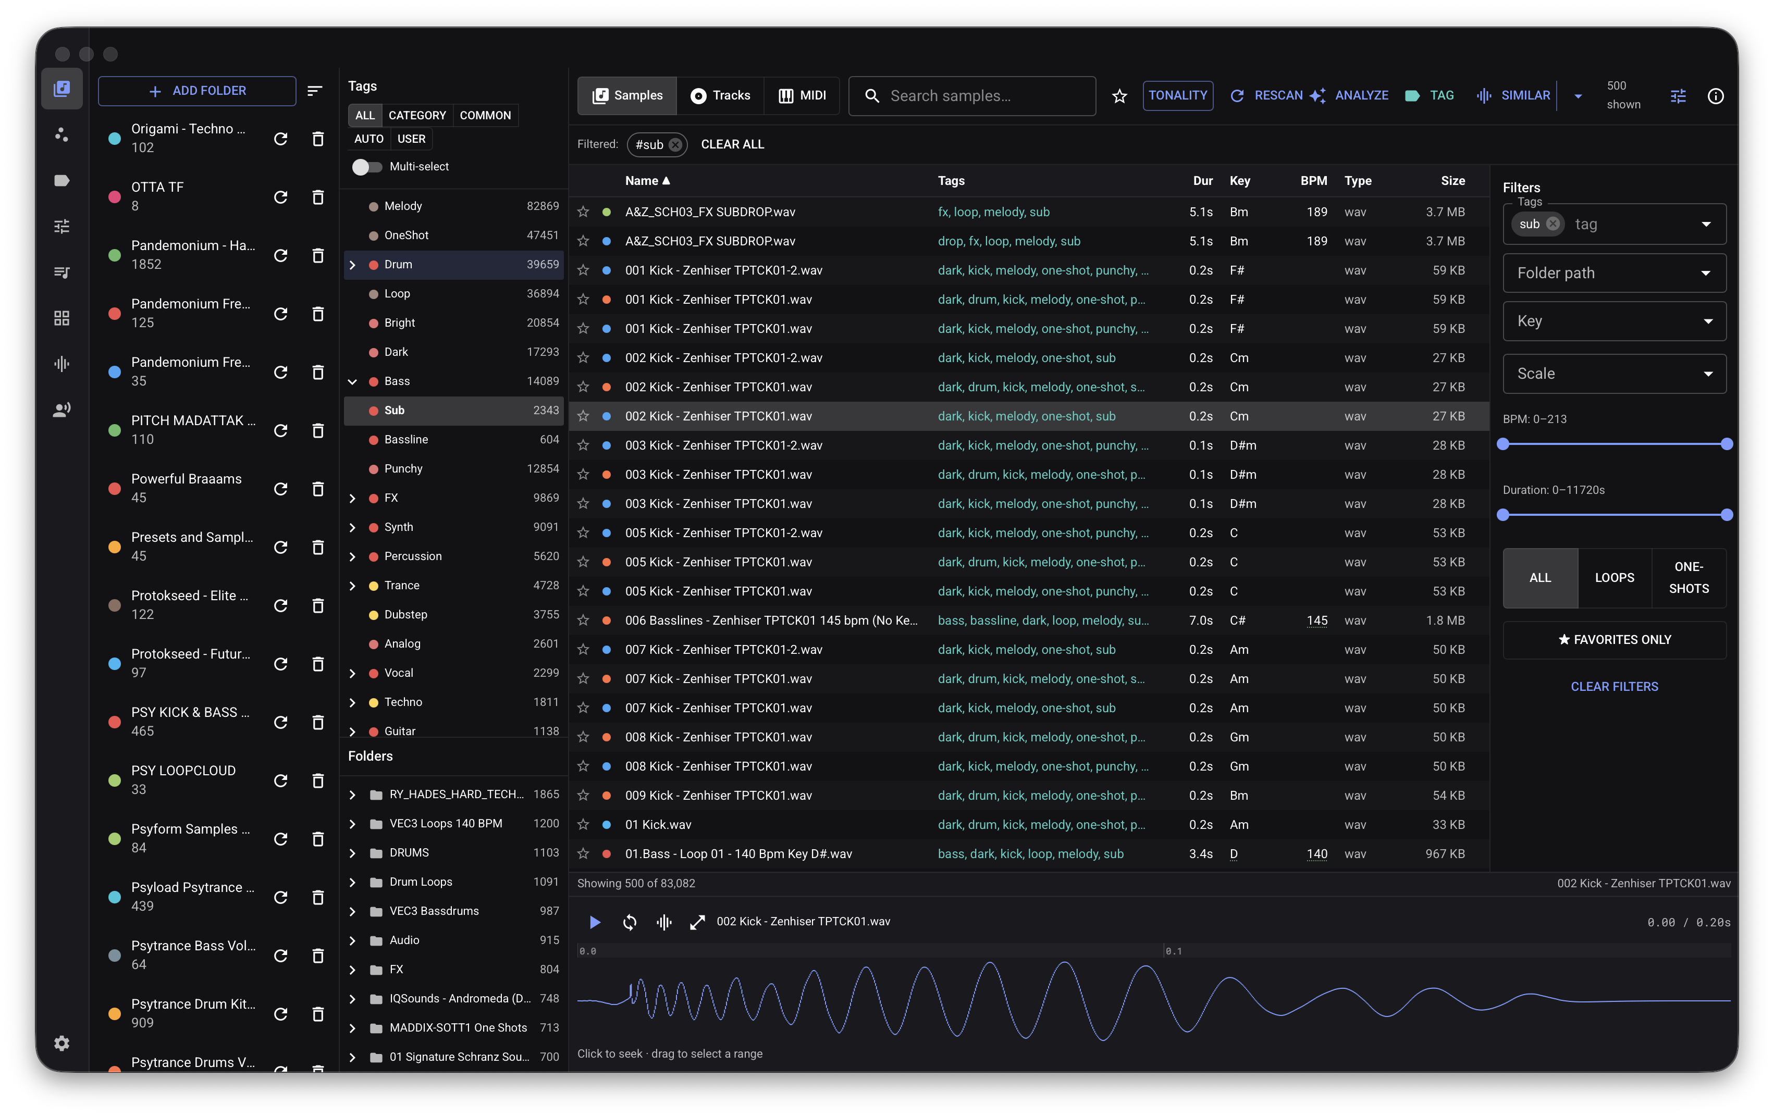Click the Analyze button
The image size is (1774, 1116).
1349,96
